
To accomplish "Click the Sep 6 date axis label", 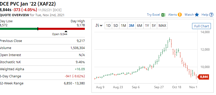I will pos(136,87).
